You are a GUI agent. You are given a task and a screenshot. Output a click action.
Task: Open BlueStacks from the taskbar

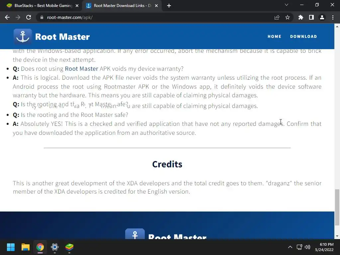click(69, 247)
